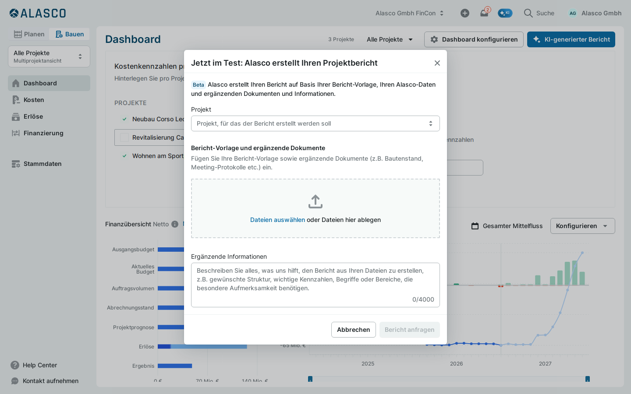
Task: Uncheck the Wohnen am Sport checkbox
Action: [124, 156]
